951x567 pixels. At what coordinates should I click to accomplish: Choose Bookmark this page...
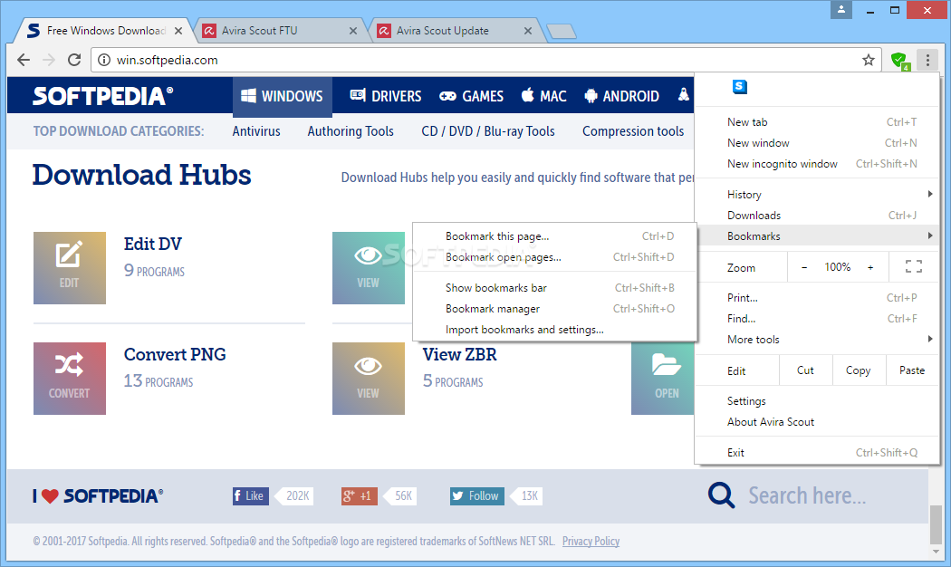(555, 236)
